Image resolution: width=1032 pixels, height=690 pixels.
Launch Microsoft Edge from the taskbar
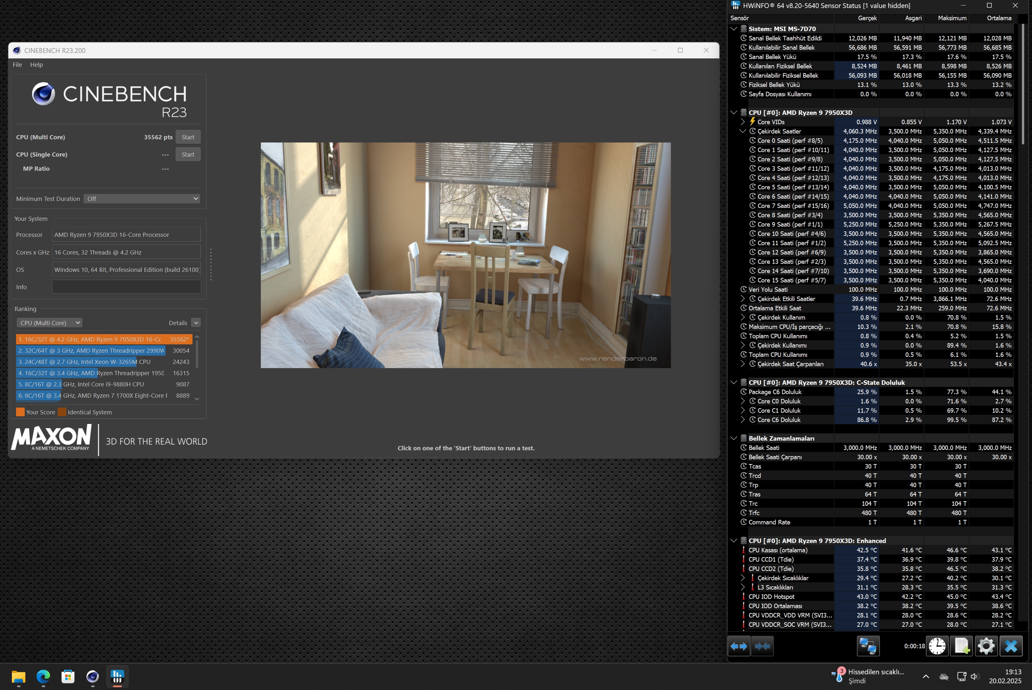pos(43,676)
